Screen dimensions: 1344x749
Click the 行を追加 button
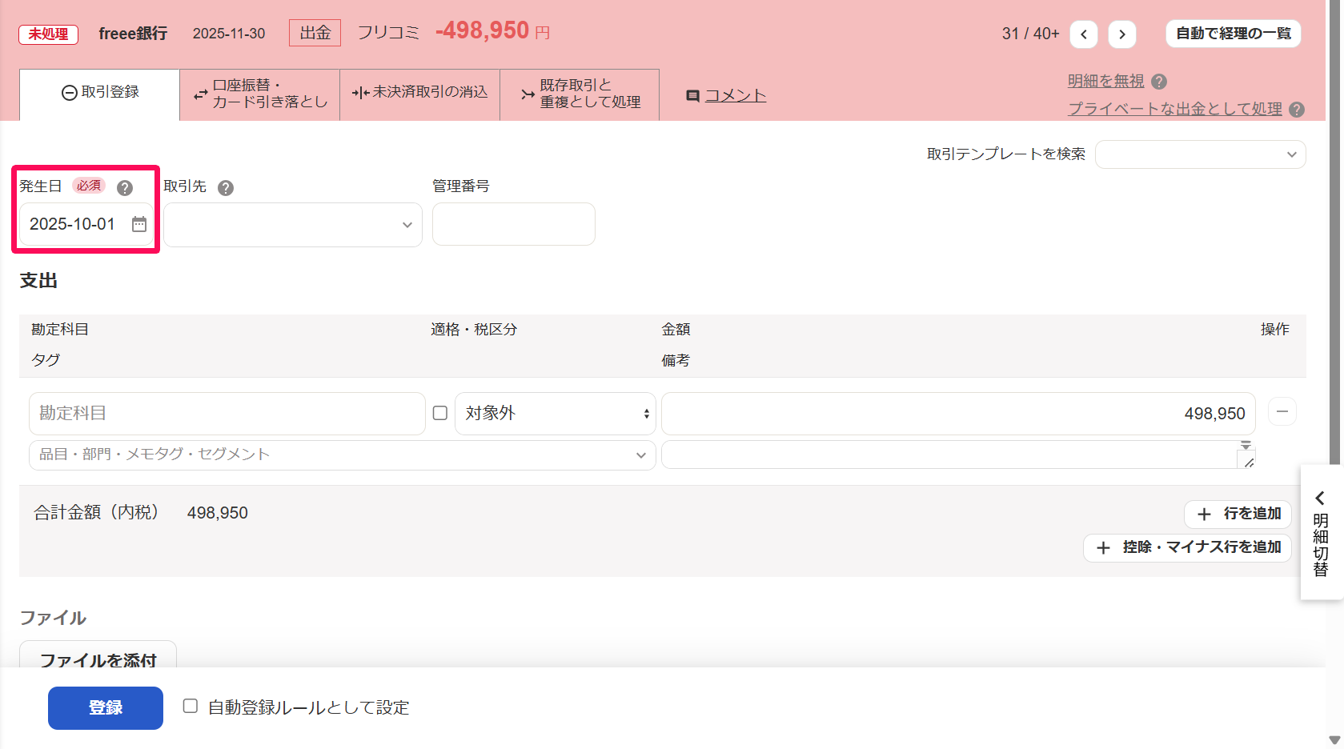click(x=1238, y=514)
